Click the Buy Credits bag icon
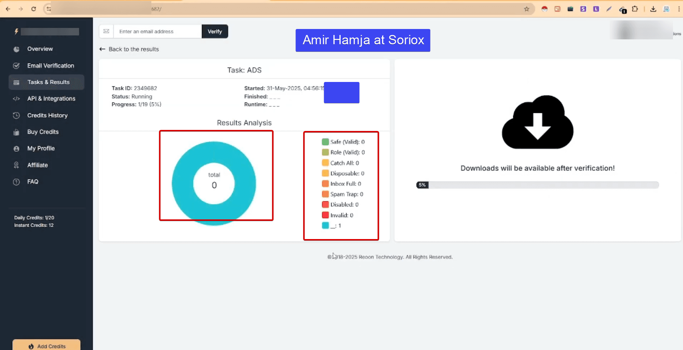 [16, 132]
